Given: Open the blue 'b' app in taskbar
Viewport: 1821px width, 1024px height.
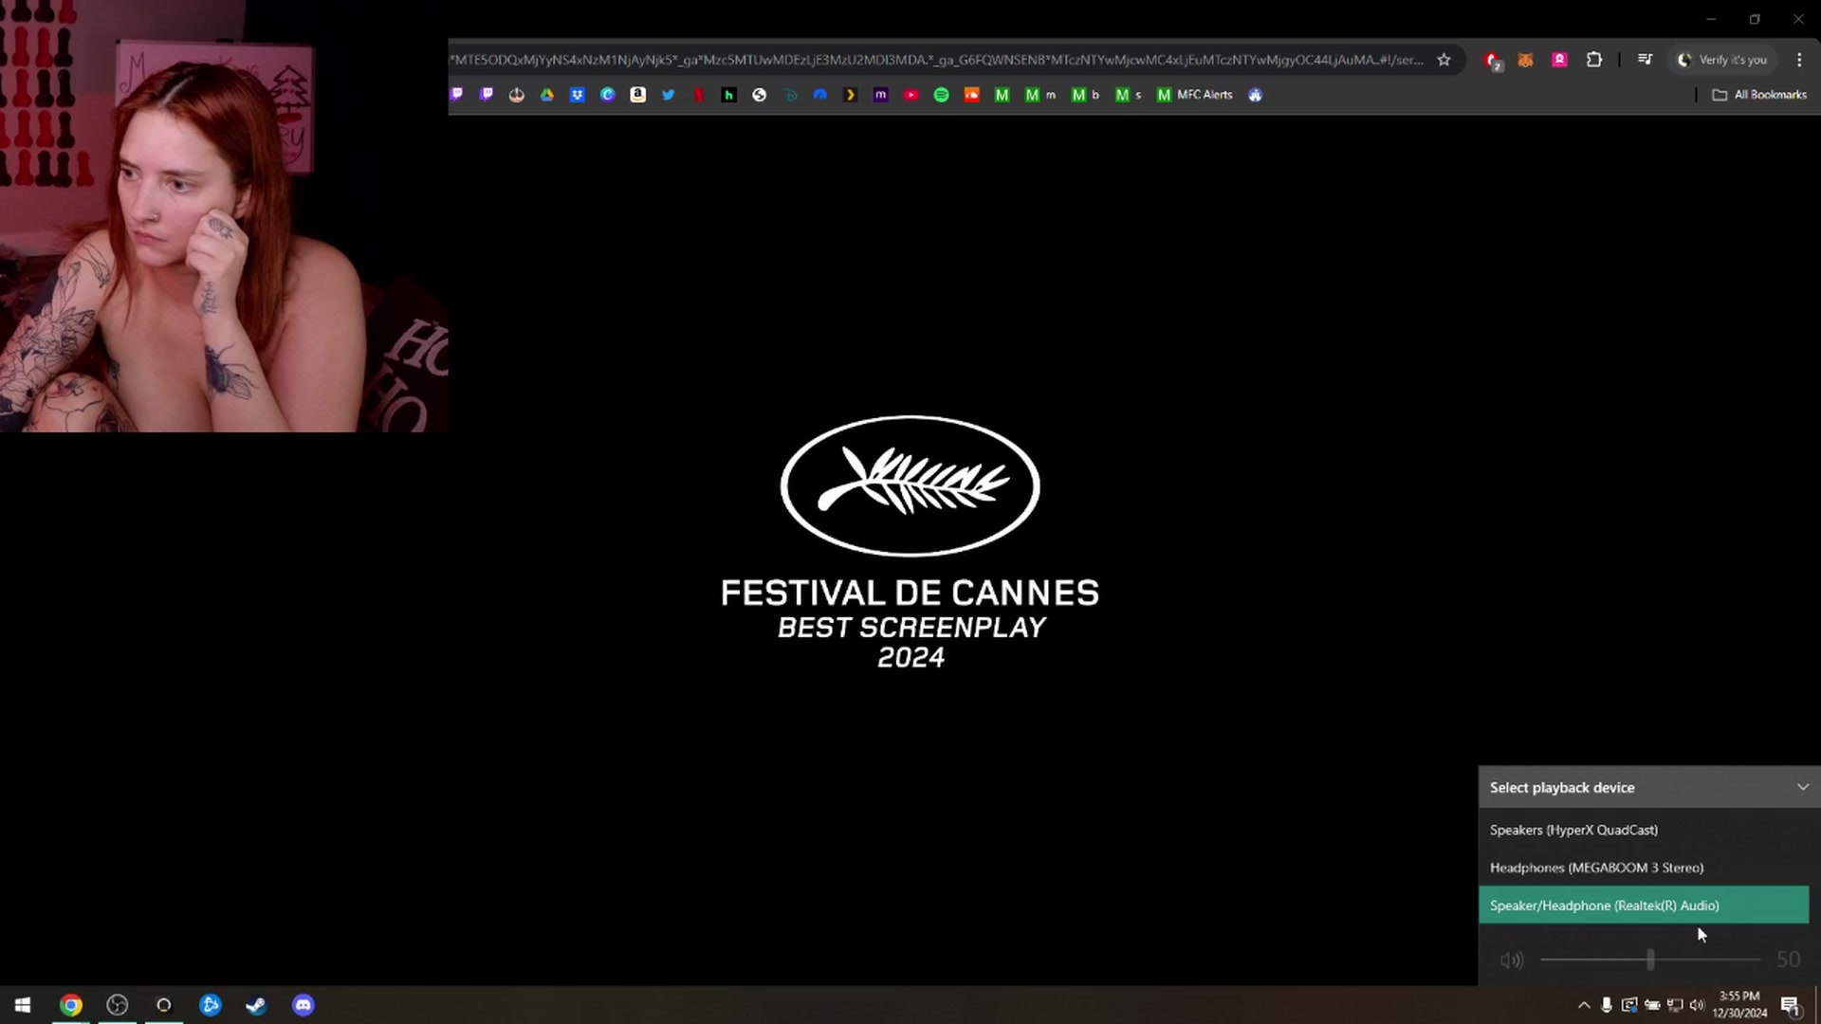Looking at the screenshot, I should pos(211,1005).
